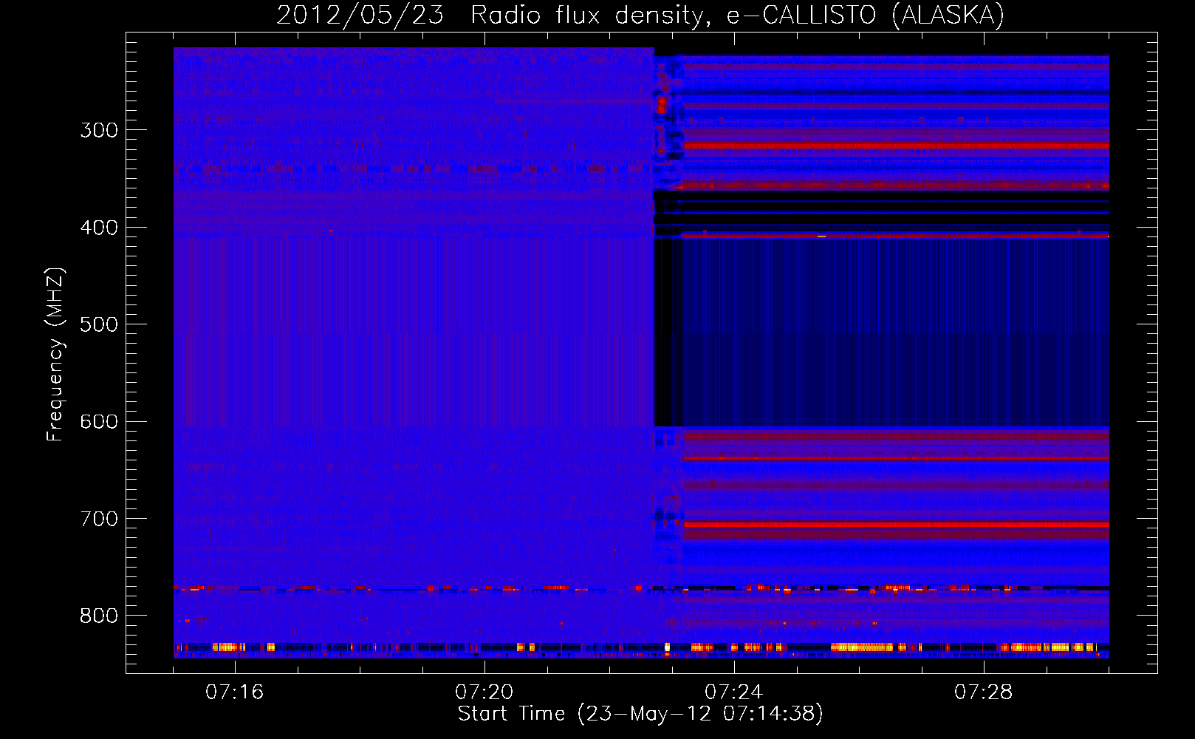
Task: Click the 07:24 time tick label
Action: coord(734,692)
